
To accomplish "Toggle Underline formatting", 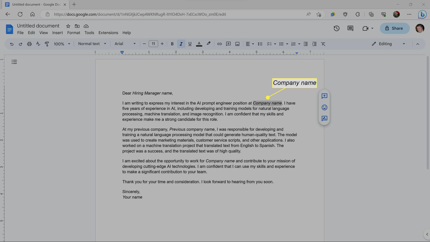I will tap(190, 44).
